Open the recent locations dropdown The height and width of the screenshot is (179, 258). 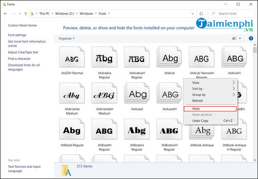(x=20, y=14)
